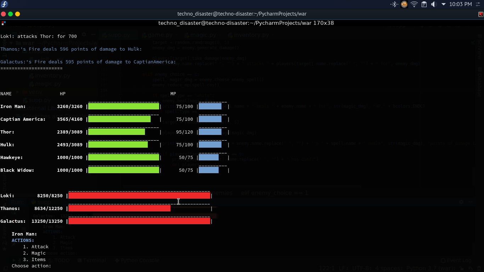
Task: Click the Galactus Fire damage to CaptianAmerica line
Action: pos(88,62)
